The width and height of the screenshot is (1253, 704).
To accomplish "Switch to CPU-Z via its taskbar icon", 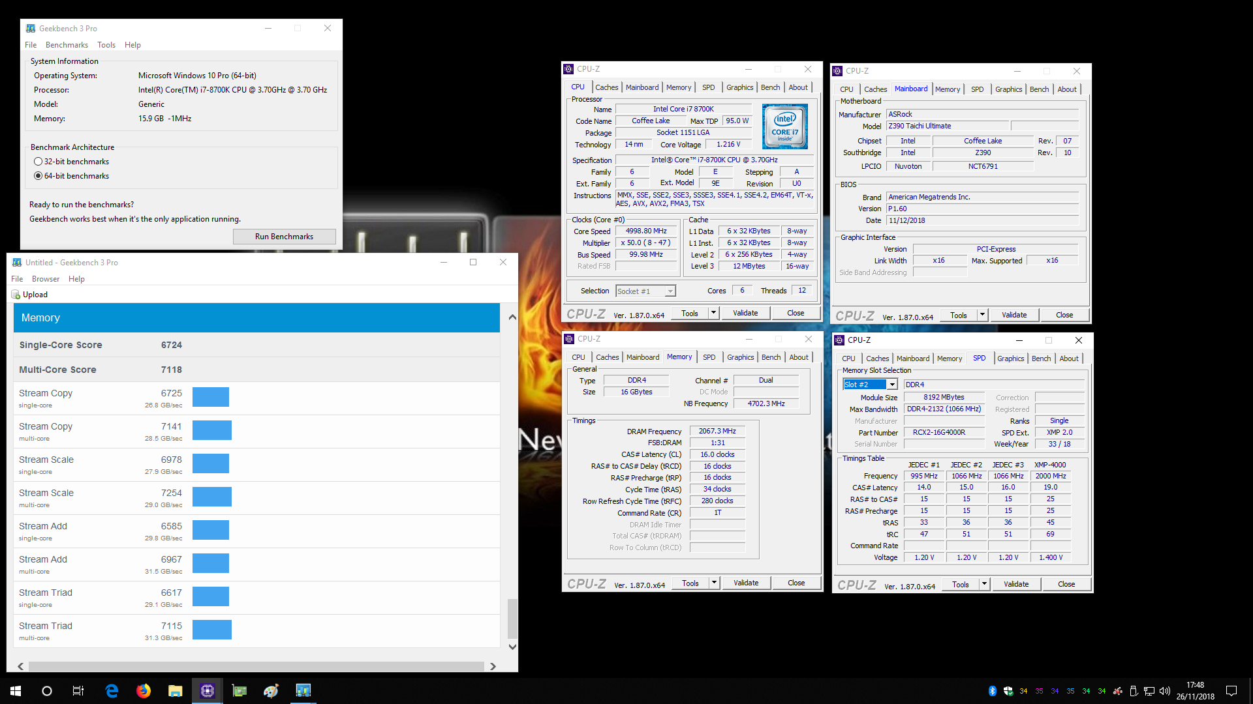I will coord(208,691).
